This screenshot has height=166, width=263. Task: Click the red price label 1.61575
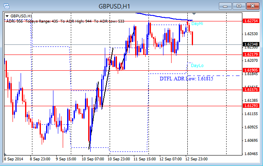point(251,89)
